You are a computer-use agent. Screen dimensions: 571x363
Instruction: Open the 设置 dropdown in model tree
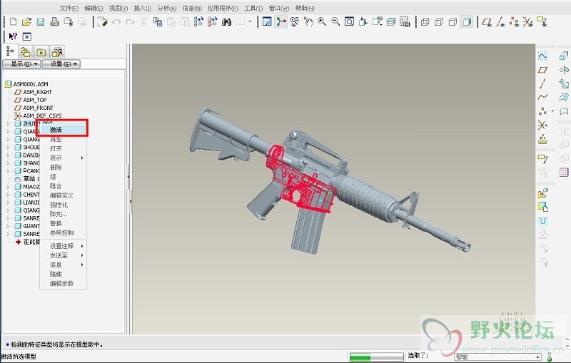(x=60, y=64)
